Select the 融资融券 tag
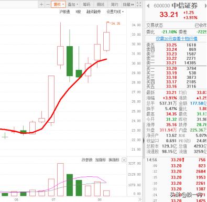This screenshot has height=202, width=207. [94, 12]
